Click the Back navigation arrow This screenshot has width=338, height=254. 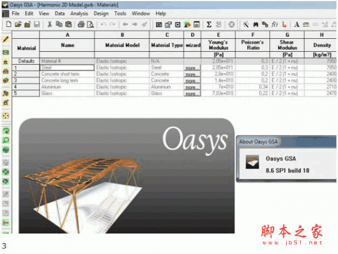pyautogui.click(x=125, y=24)
